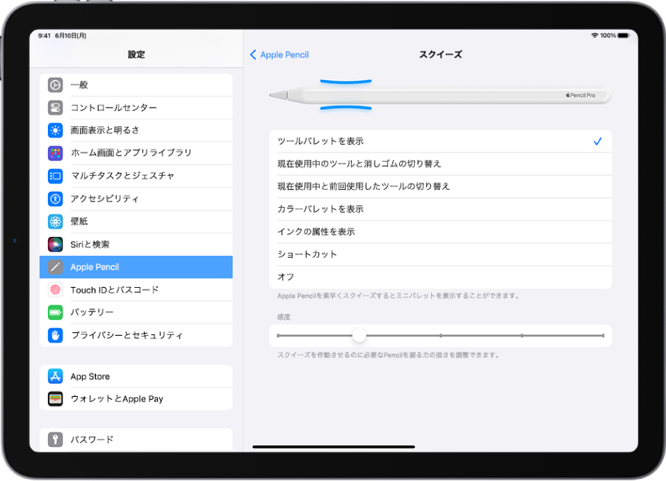Set sensitivity slider to middle tick
The height and width of the screenshot is (481, 666).
(x=441, y=336)
